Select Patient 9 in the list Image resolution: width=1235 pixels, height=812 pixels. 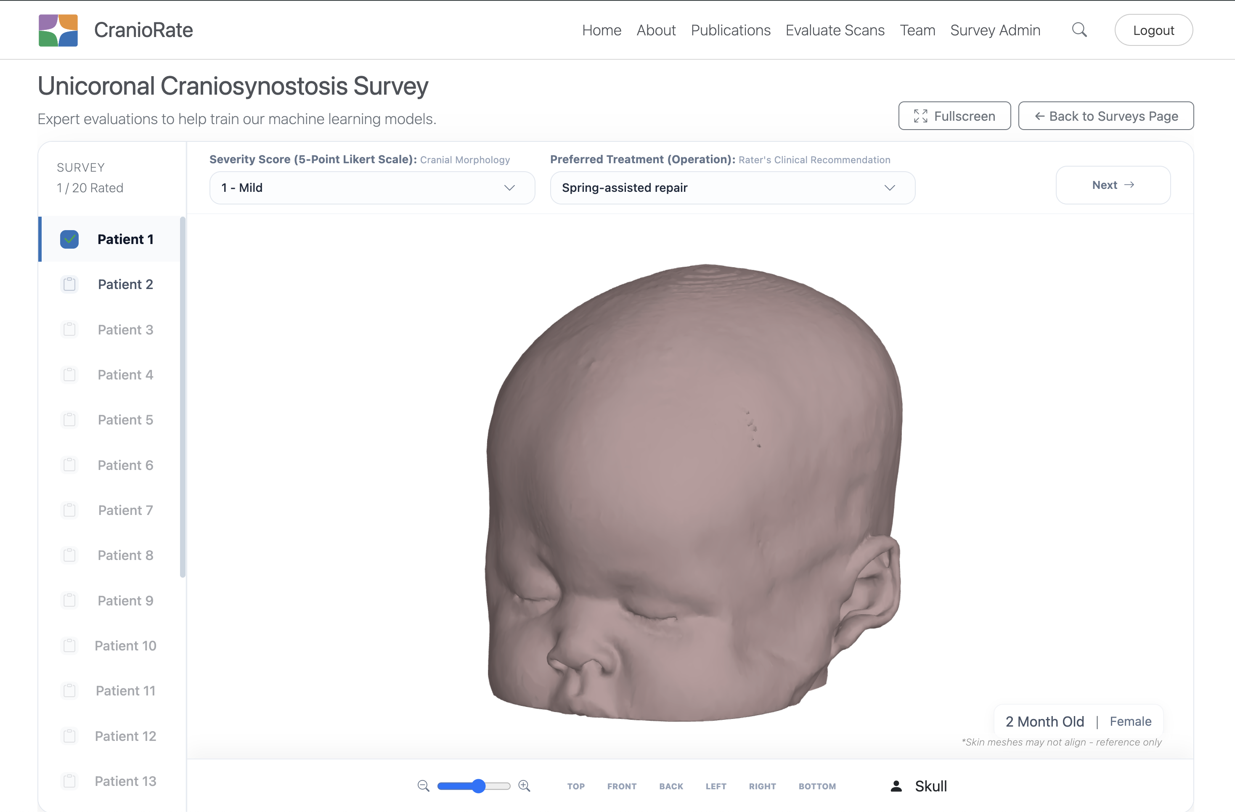tap(111, 600)
